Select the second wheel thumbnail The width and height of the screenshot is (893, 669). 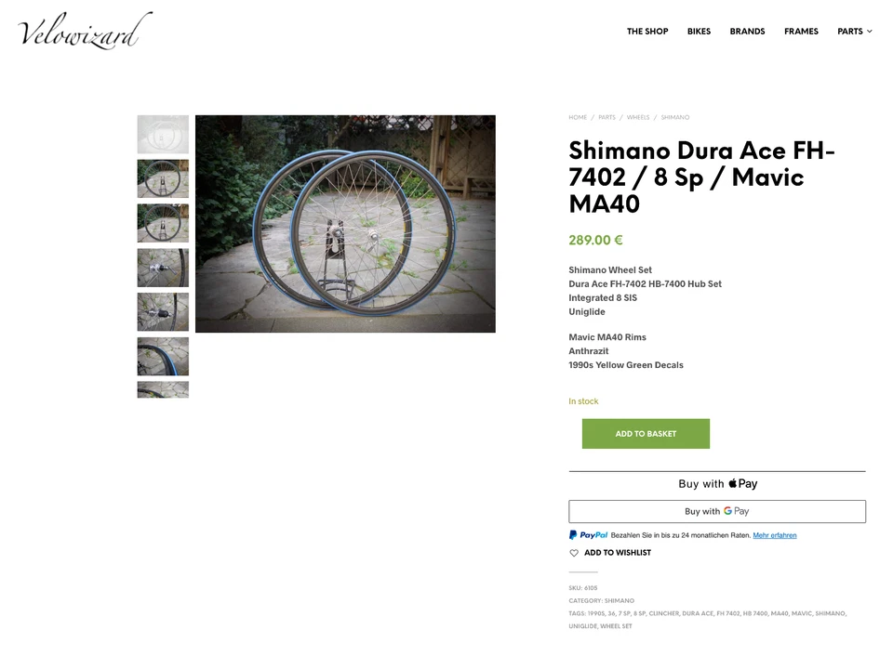pyautogui.click(x=163, y=178)
